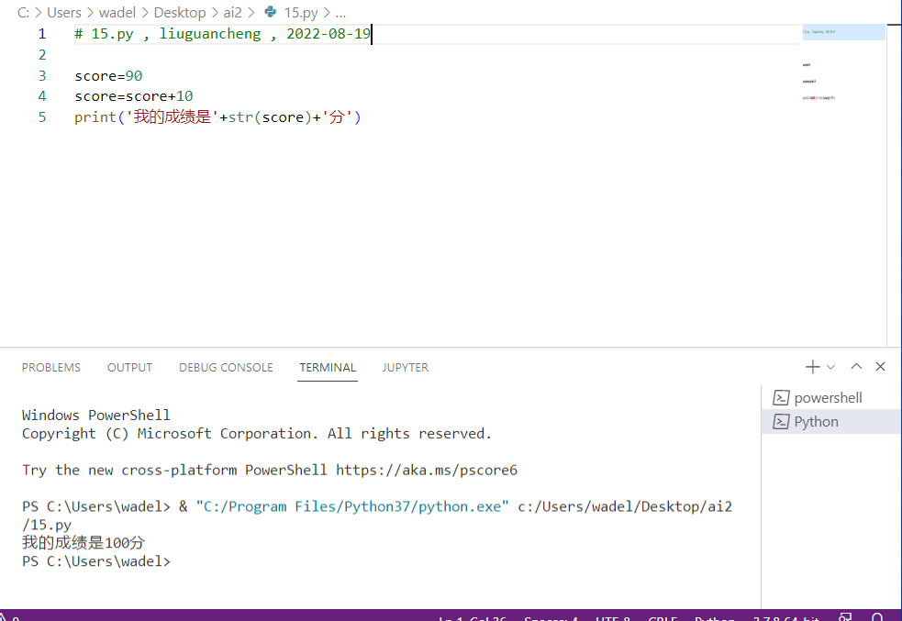Switch to the PROBLEMS tab
This screenshot has height=621, width=902.
pos(51,367)
